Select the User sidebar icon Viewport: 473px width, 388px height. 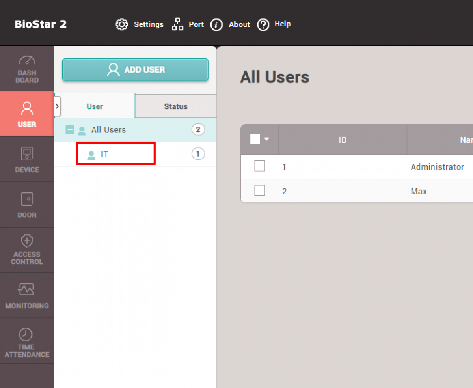click(x=27, y=108)
